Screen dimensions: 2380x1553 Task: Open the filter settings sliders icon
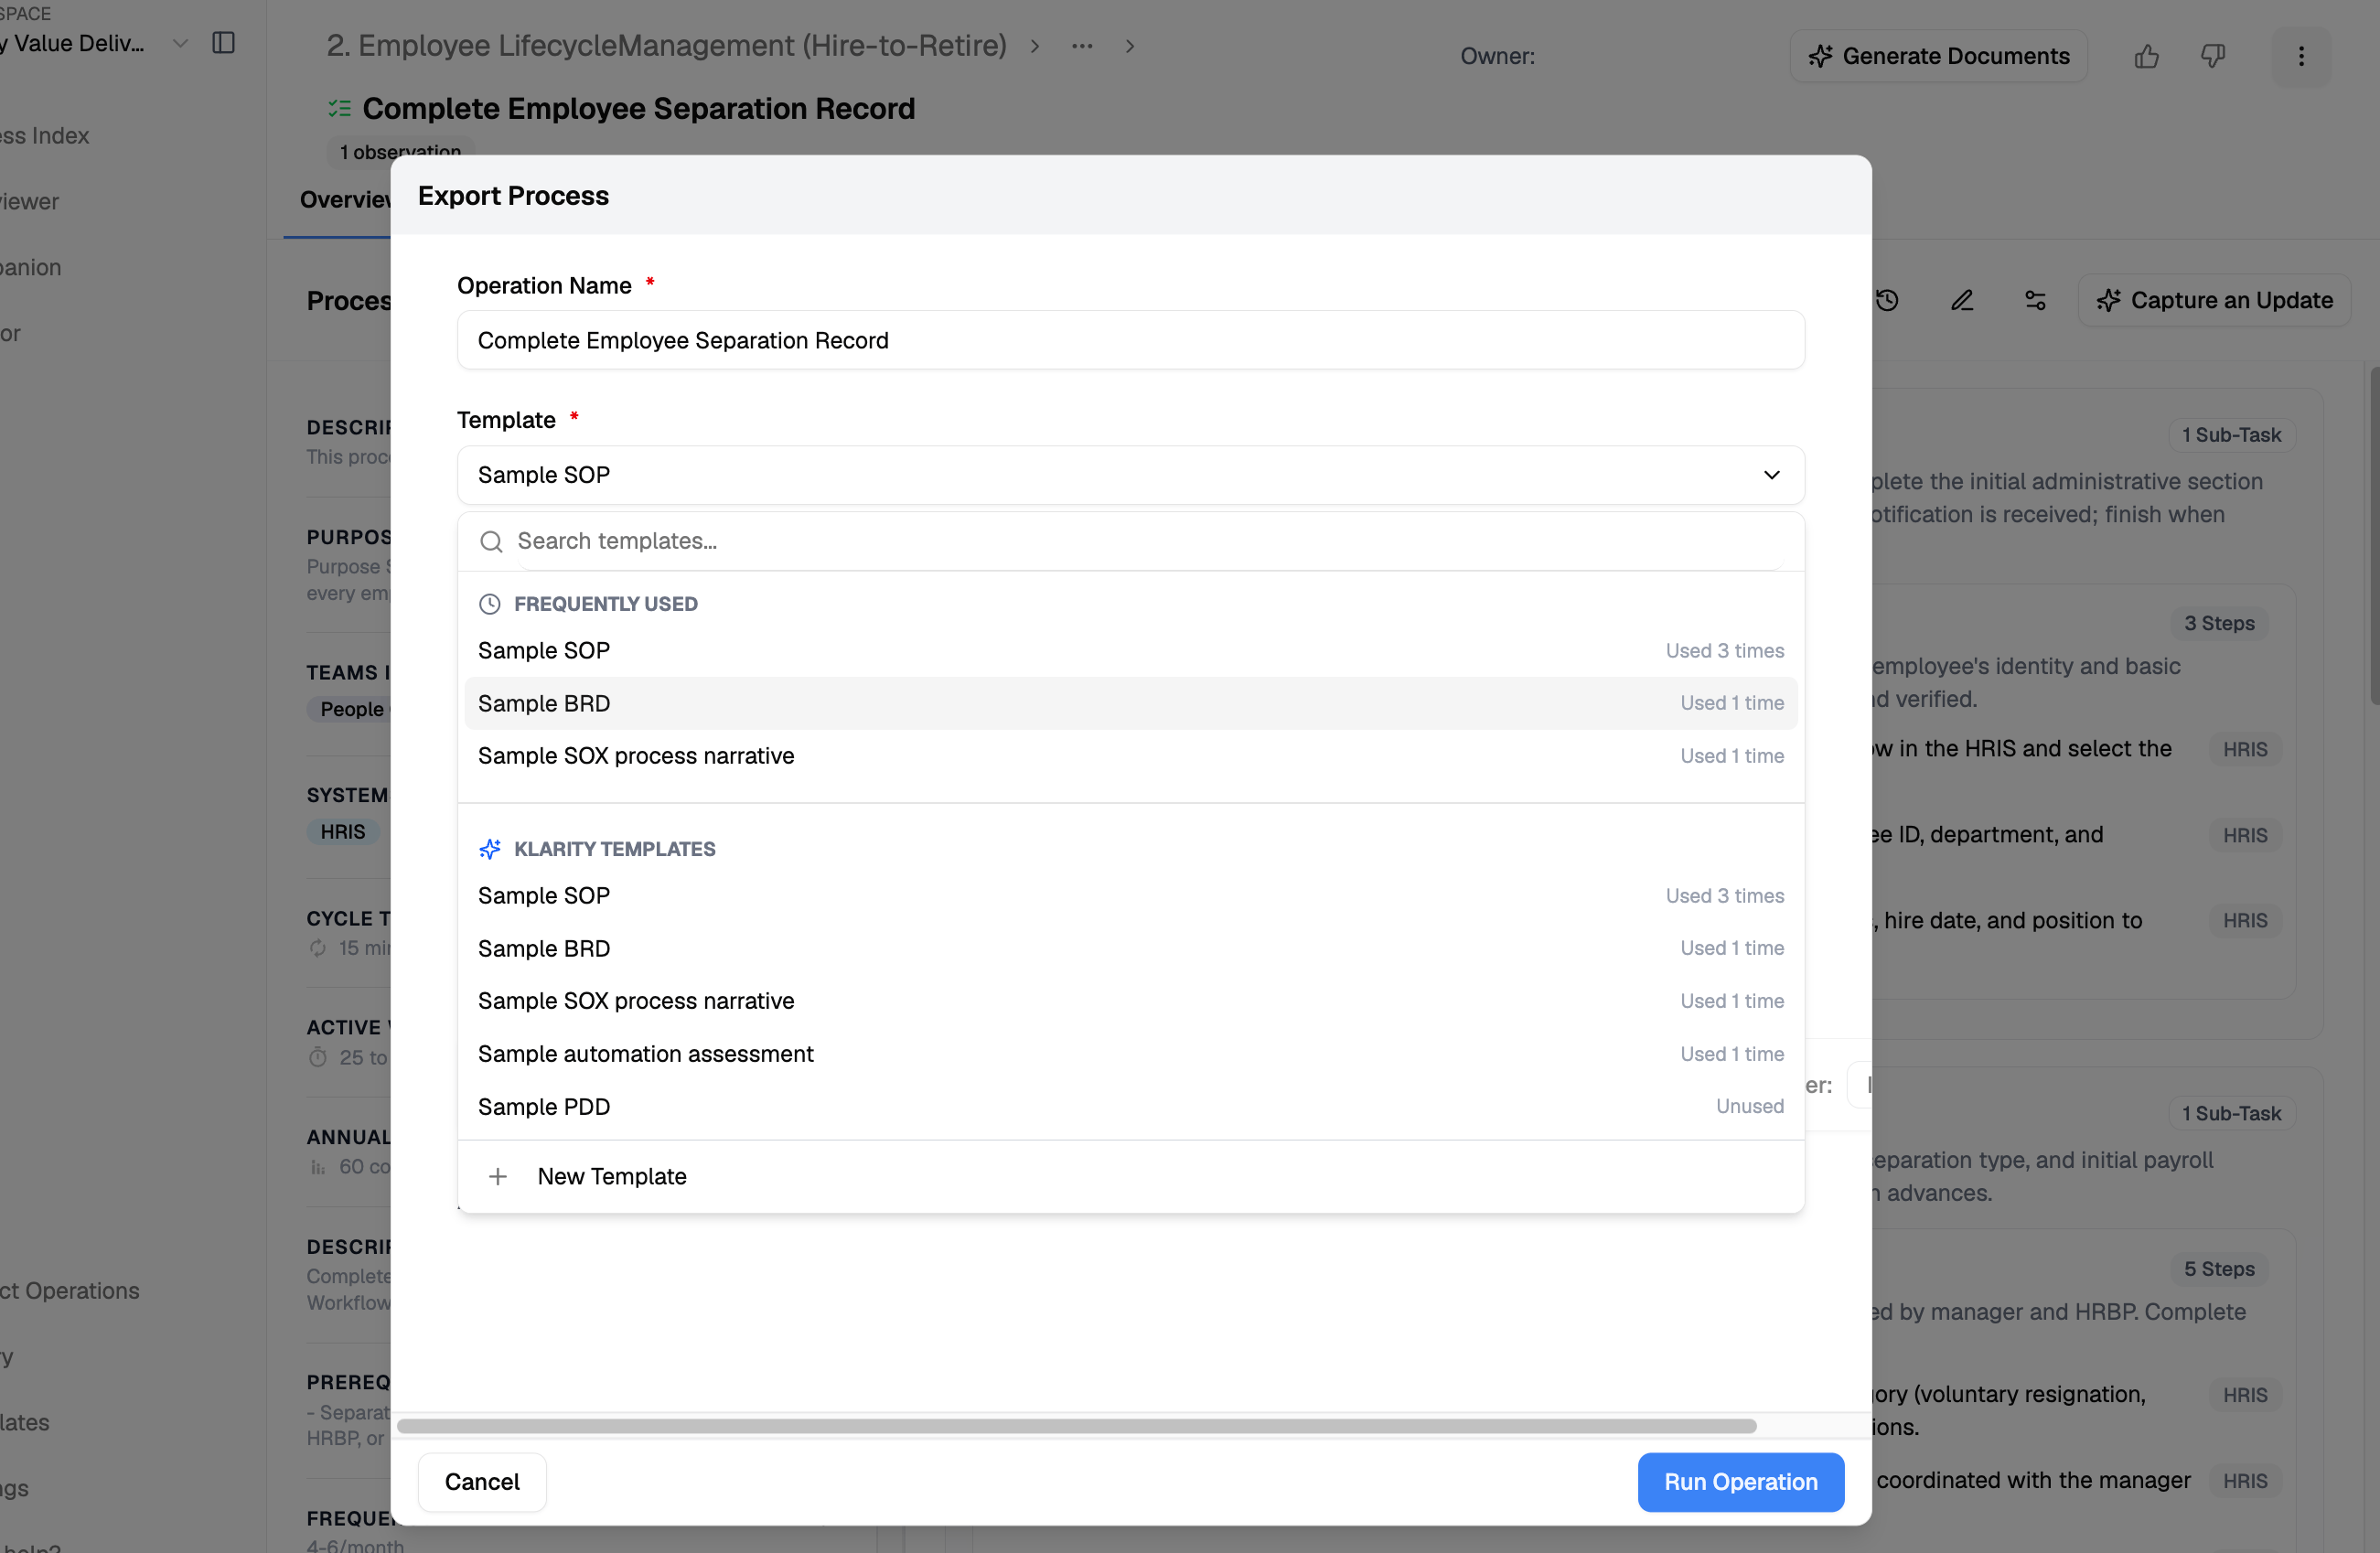pyautogui.click(x=2035, y=300)
